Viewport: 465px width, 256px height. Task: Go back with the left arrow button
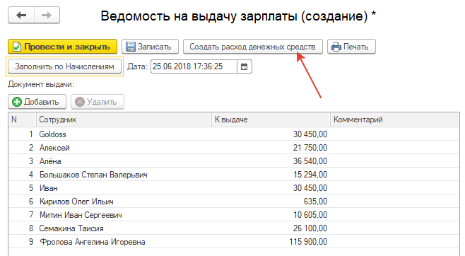21,15
